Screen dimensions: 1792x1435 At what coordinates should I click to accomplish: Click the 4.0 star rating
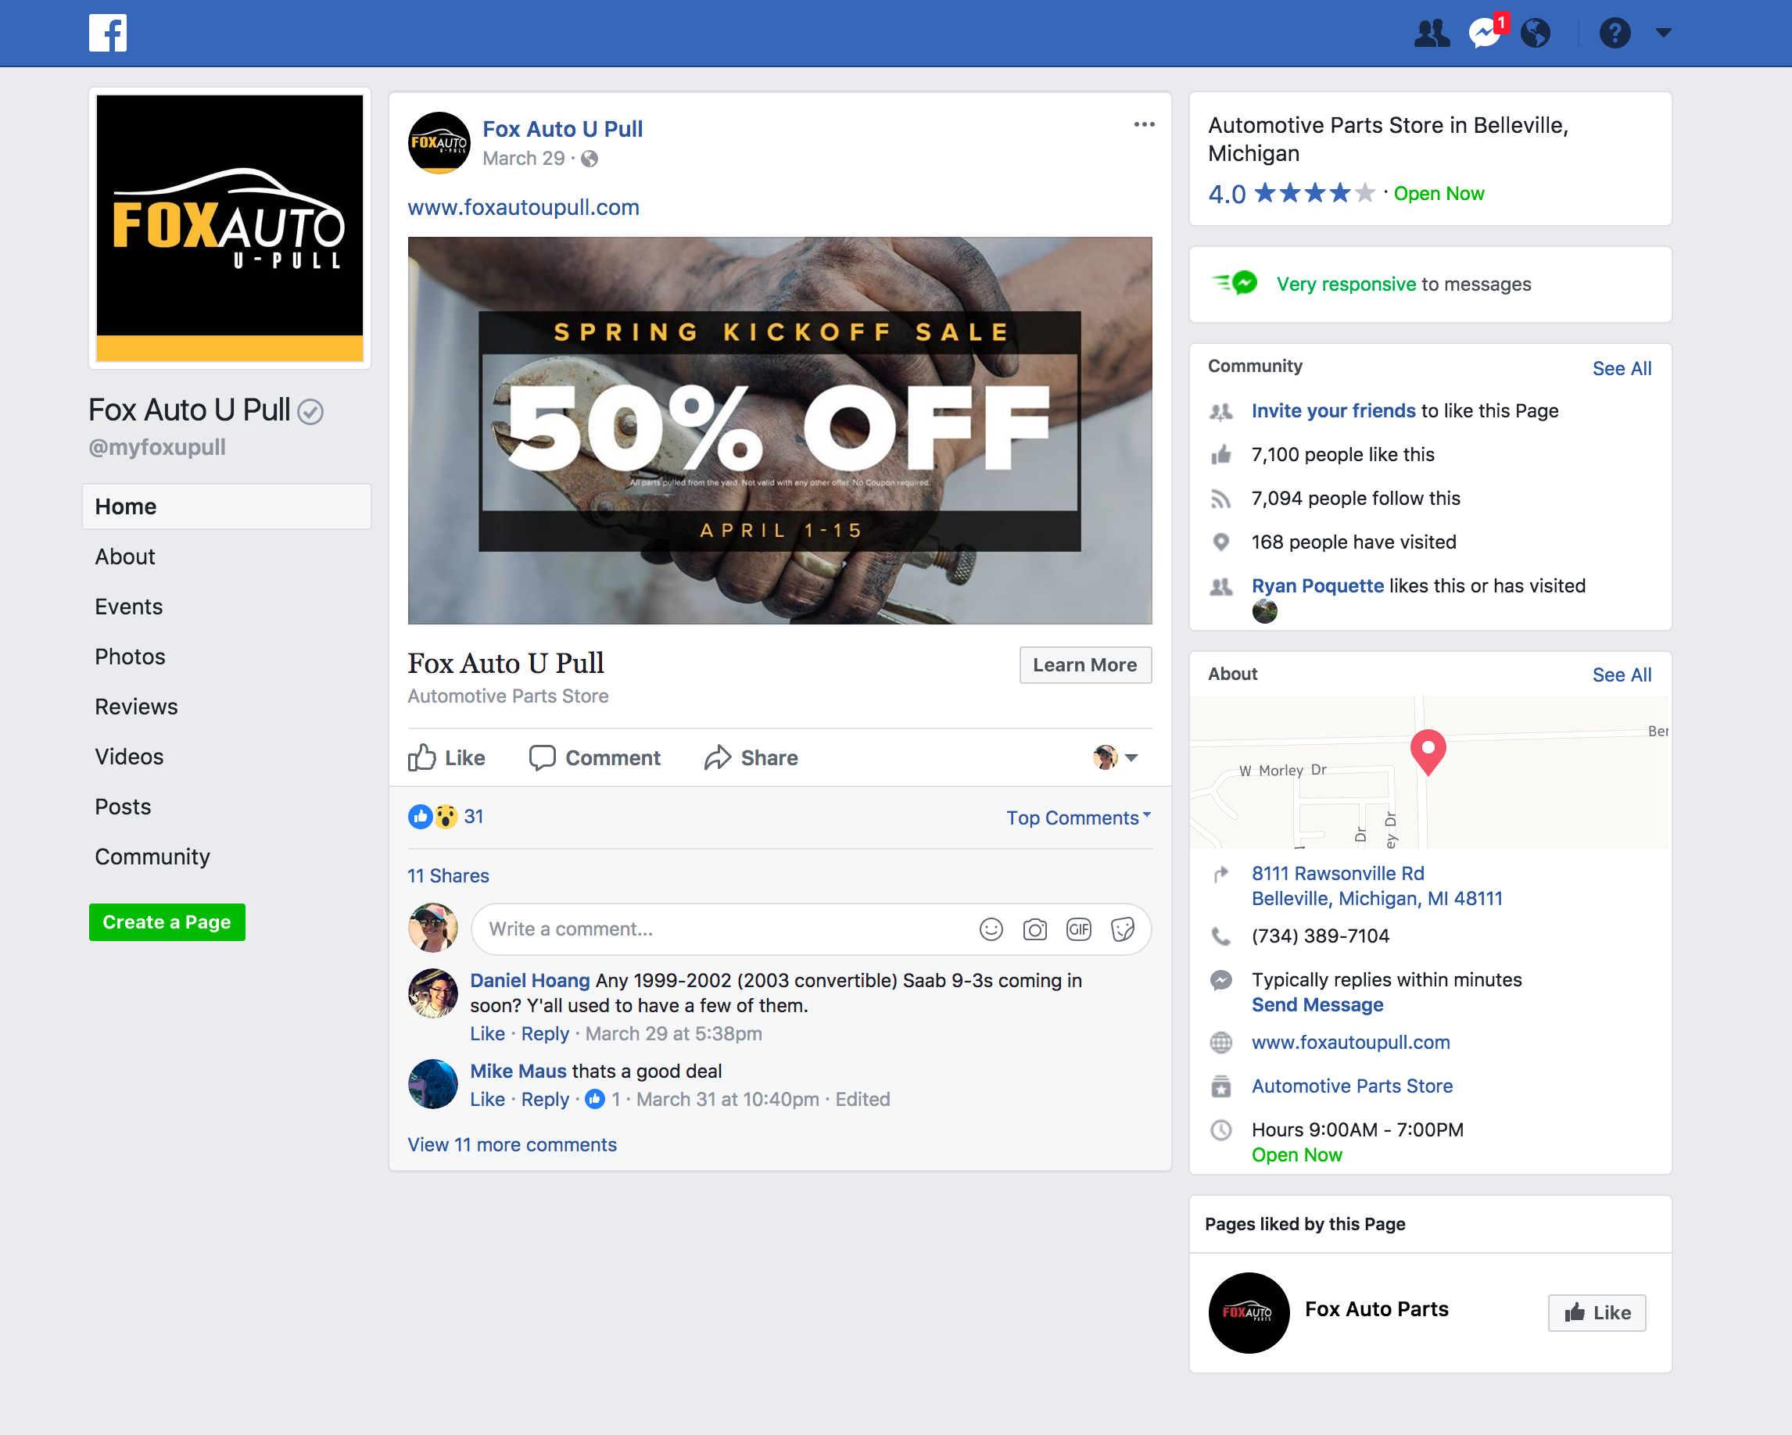tap(1291, 194)
